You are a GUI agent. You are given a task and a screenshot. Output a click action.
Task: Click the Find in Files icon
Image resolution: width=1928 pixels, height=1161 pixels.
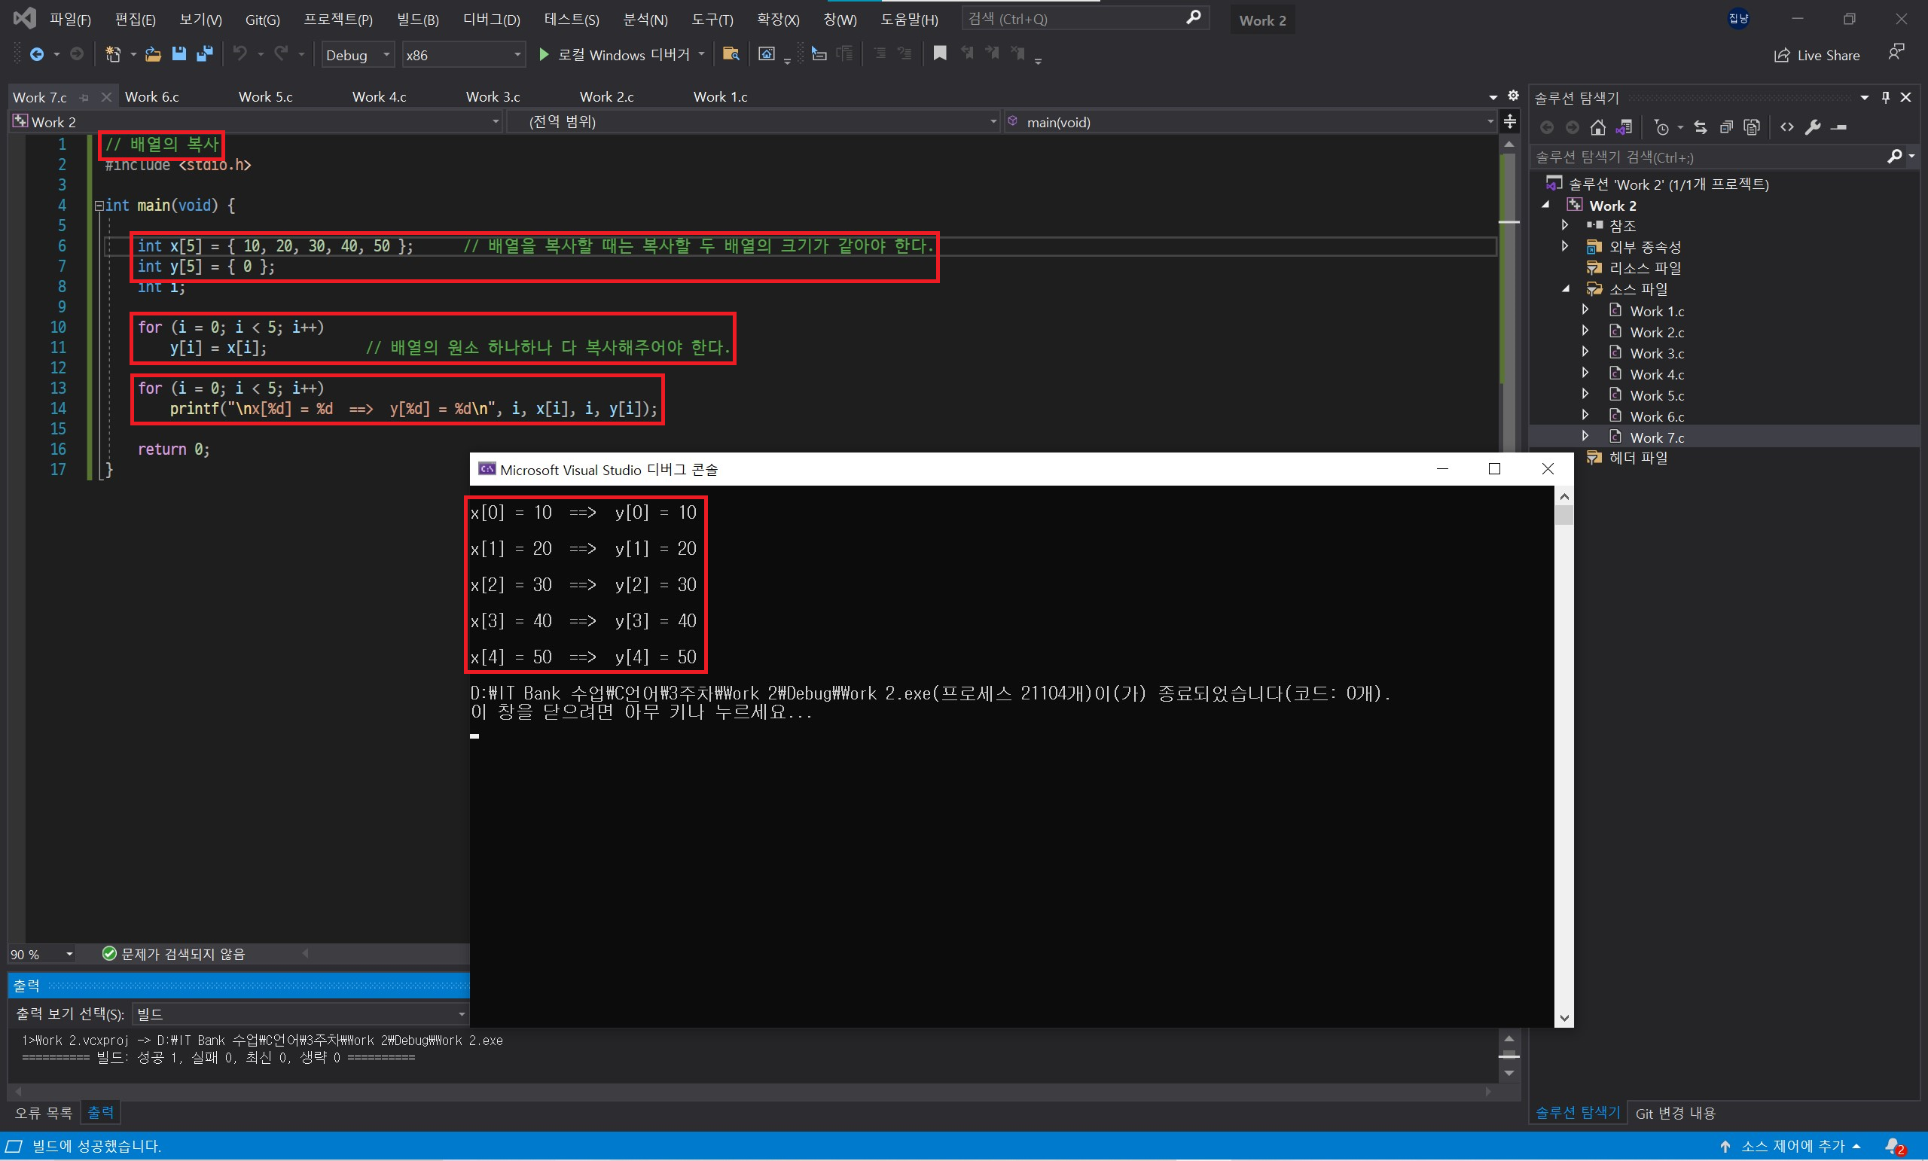(731, 54)
